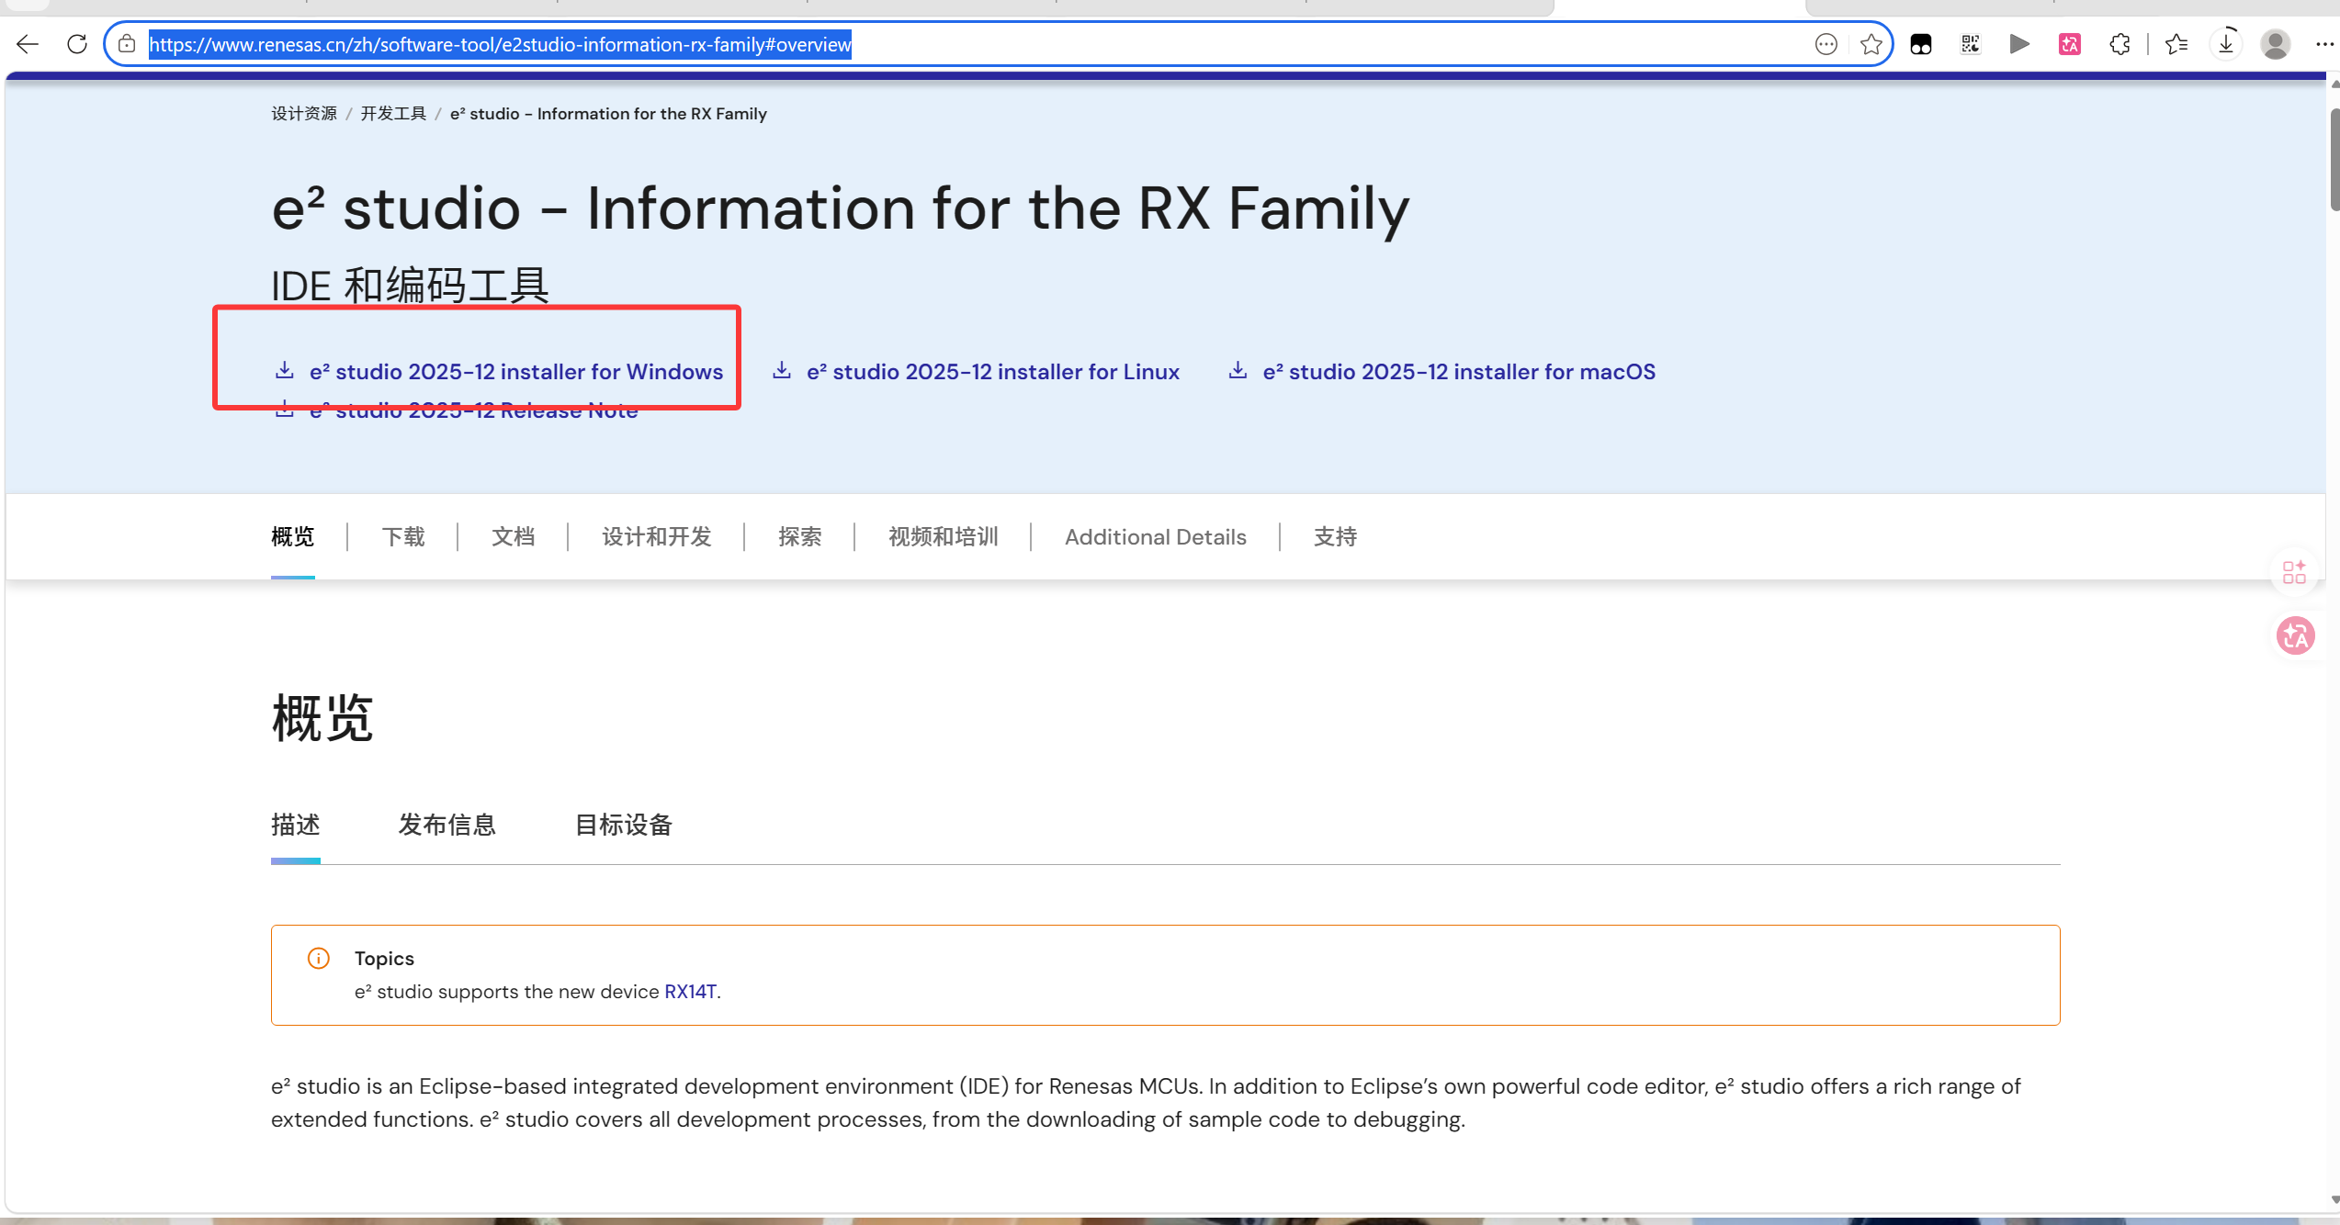Image resolution: width=2340 pixels, height=1225 pixels.
Task: Open the QR code extension
Action: 1970,44
